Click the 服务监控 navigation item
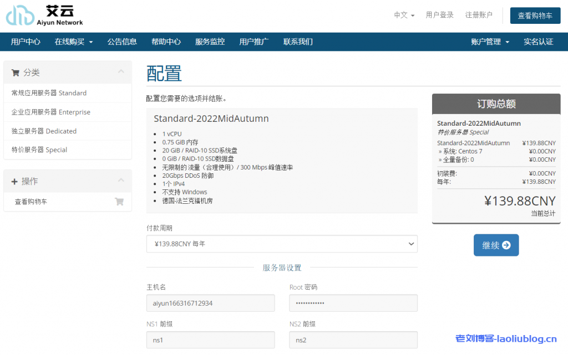 tap(210, 41)
